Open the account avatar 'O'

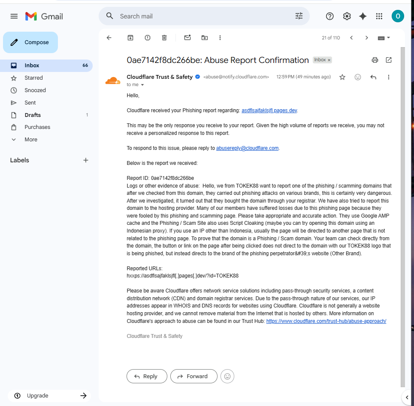(398, 16)
